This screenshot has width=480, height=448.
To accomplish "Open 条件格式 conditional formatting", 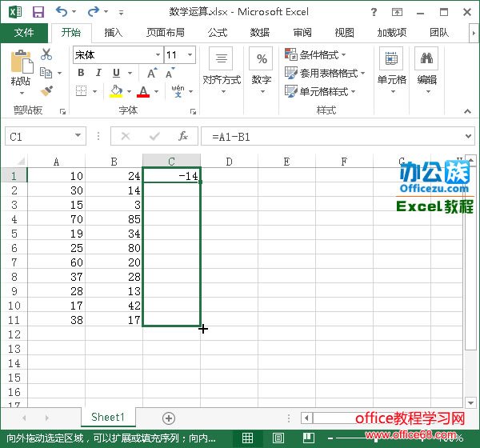I will pos(315,55).
